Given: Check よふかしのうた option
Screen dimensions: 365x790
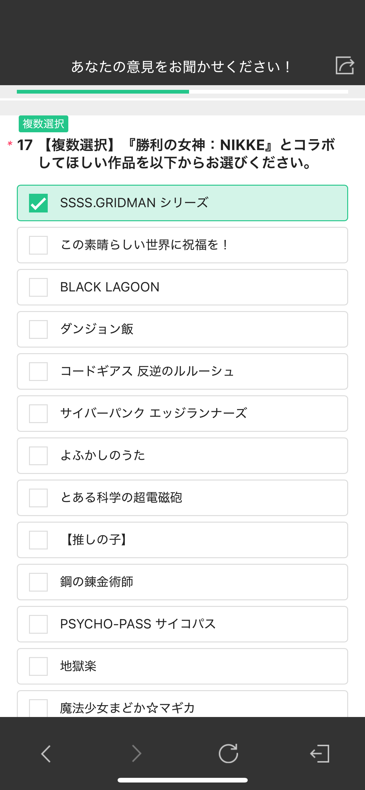Looking at the screenshot, I should point(38,456).
